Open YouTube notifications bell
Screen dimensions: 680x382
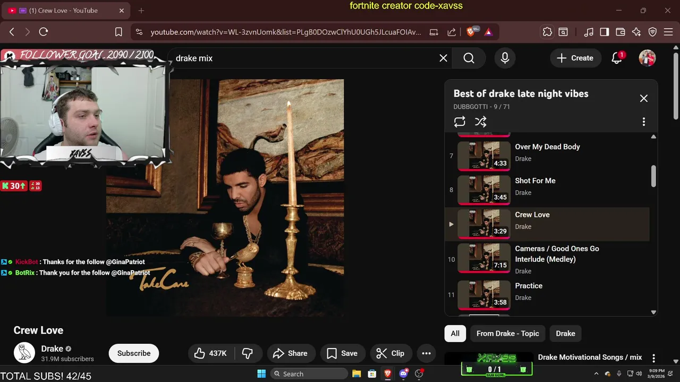pyautogui.click(x=617, y=58)
